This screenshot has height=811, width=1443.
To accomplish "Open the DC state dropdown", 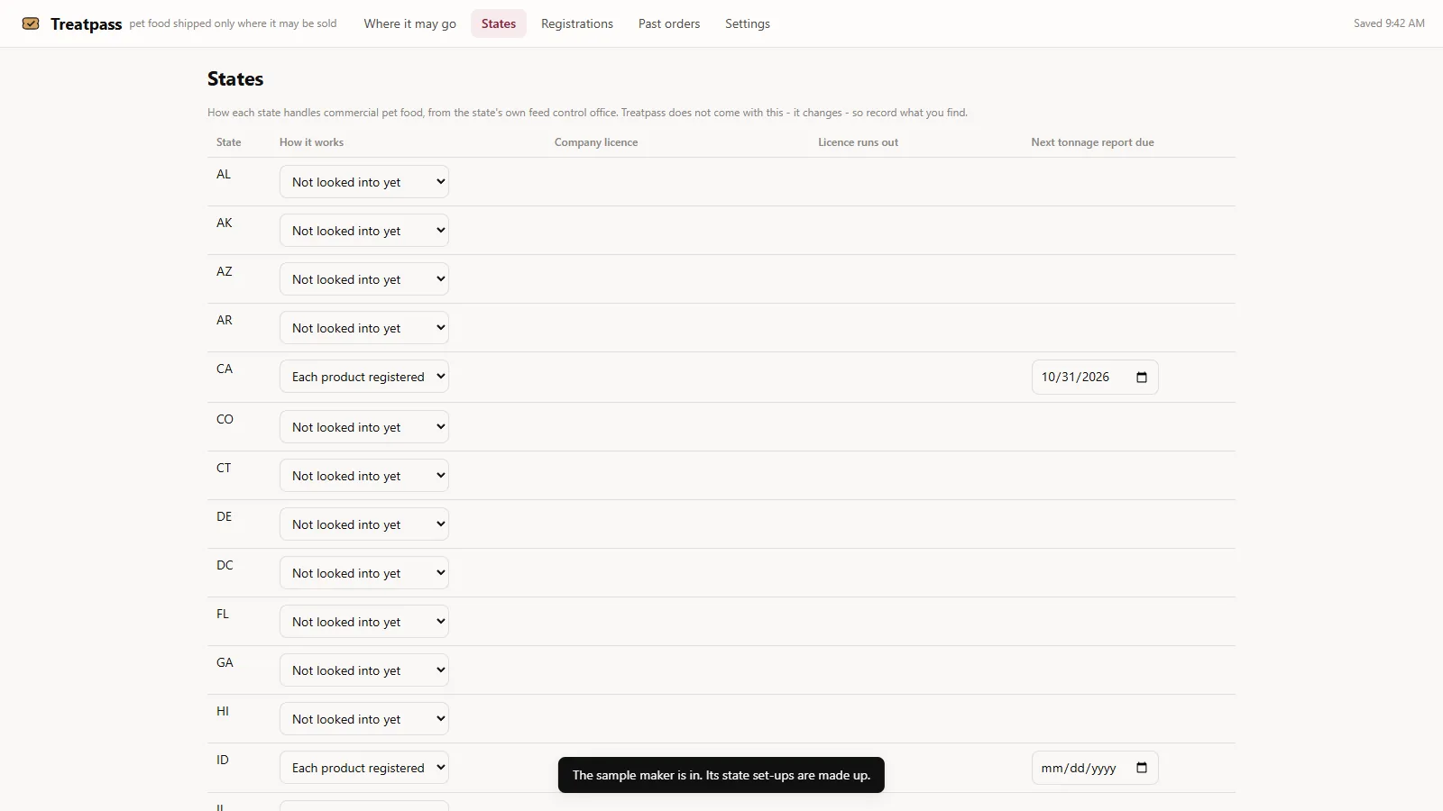I will coord(364,573).
